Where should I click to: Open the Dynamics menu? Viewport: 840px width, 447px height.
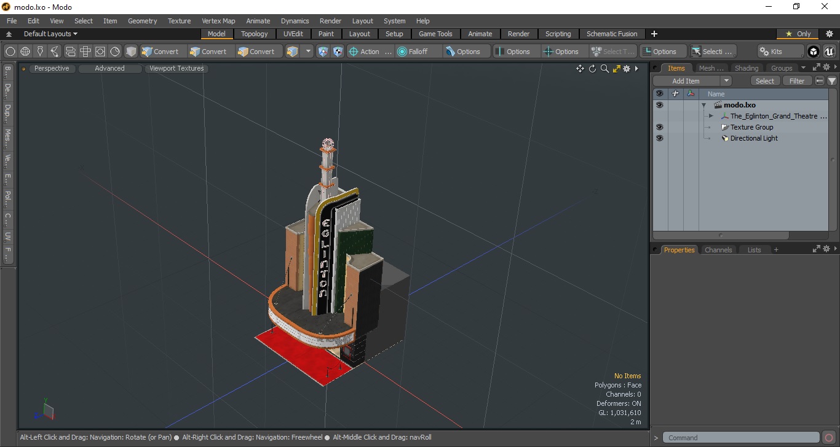click(295, 21)
